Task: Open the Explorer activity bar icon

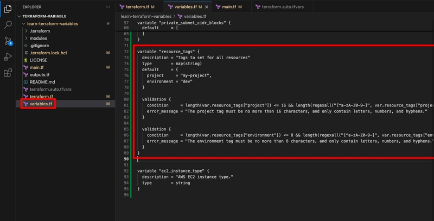Action: (8, 9)
